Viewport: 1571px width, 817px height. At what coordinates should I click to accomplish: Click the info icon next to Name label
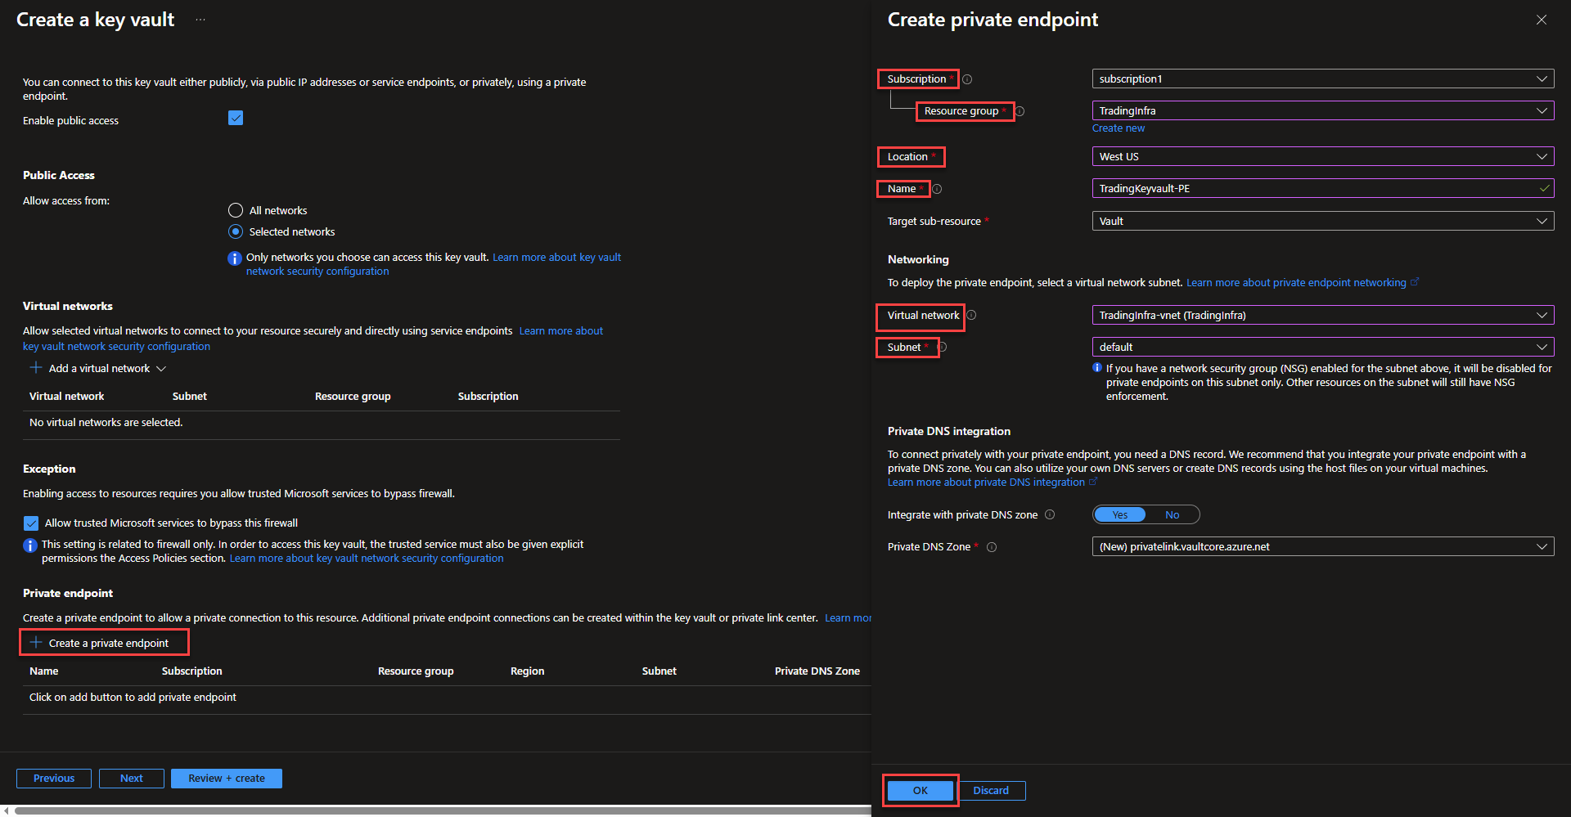(937, 189)
